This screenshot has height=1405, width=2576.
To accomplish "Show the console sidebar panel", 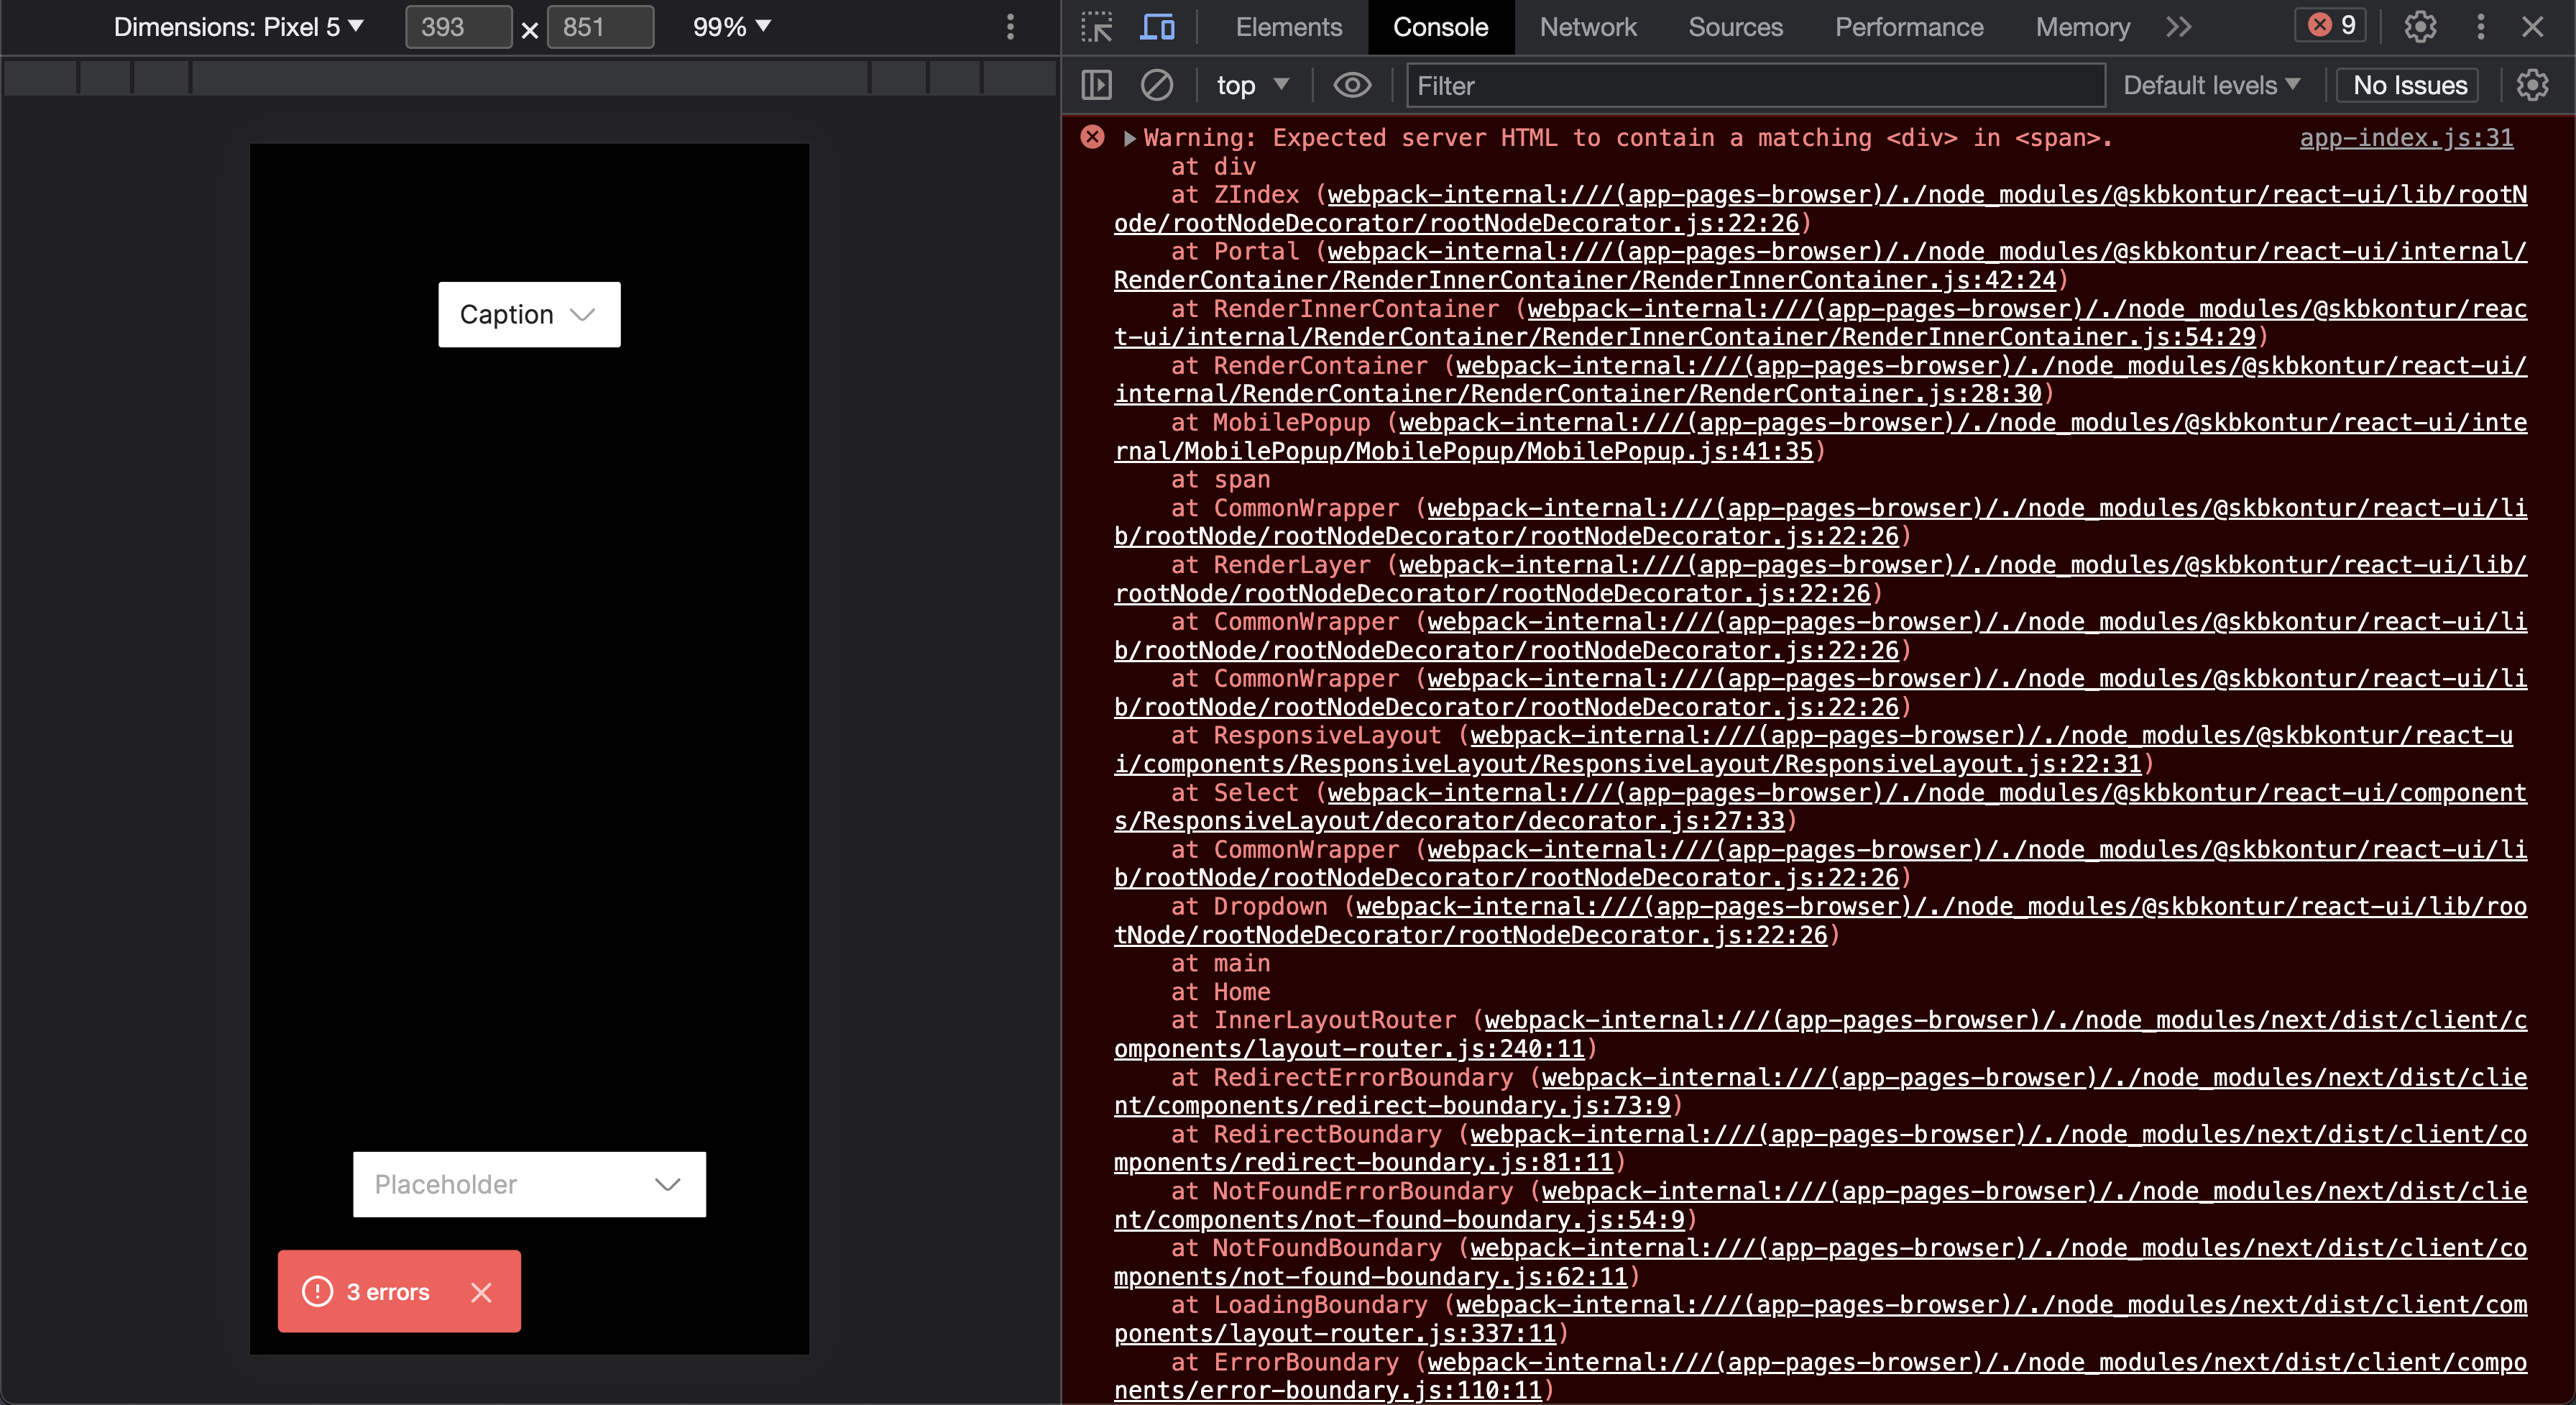I will 1097,86.
